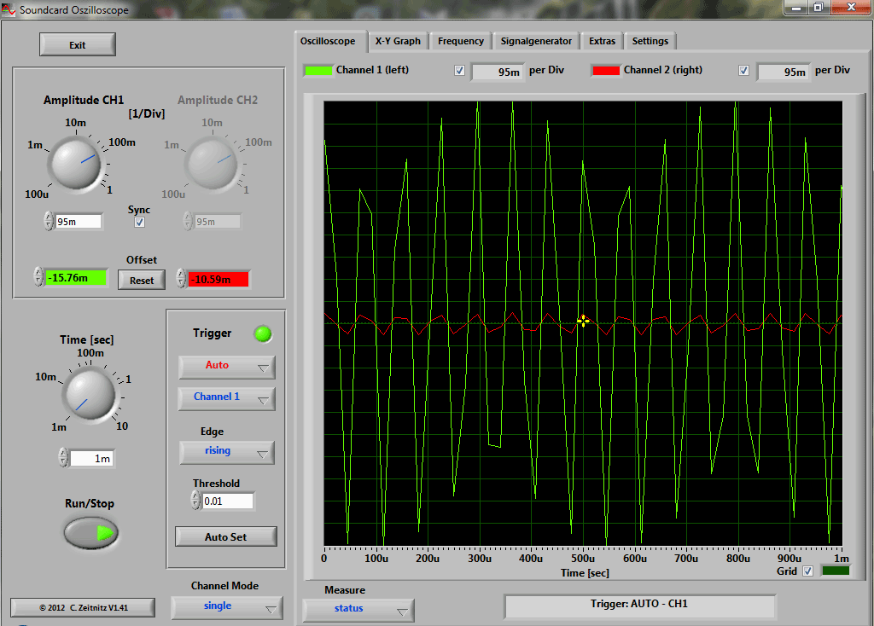
Task: Toggle the Sync checkbox
Action: point(139,223)
